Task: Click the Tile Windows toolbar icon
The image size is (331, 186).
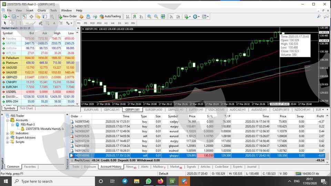Action: 163,17
